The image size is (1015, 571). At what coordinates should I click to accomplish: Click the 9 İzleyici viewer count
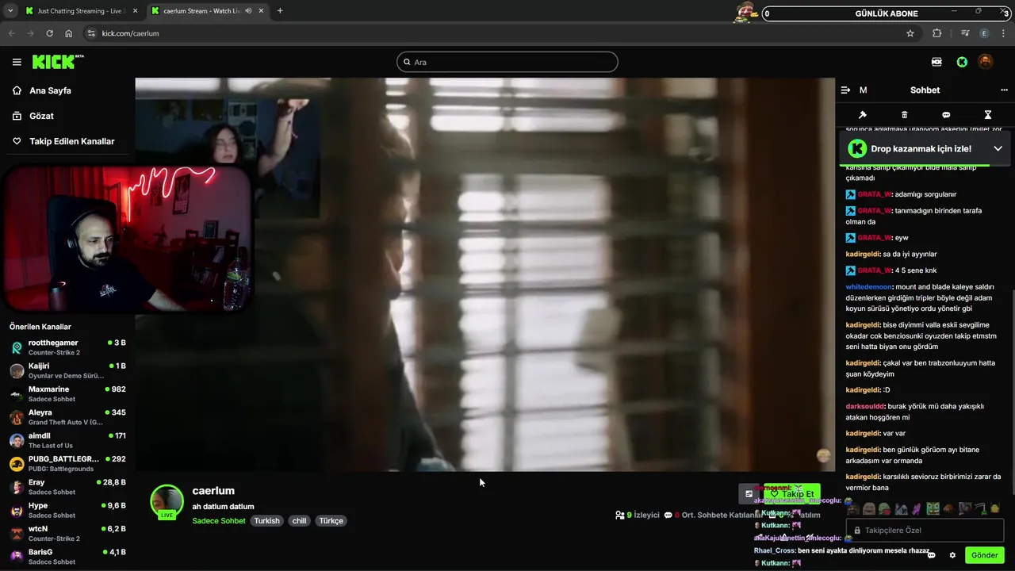click(x=638, y=515)
